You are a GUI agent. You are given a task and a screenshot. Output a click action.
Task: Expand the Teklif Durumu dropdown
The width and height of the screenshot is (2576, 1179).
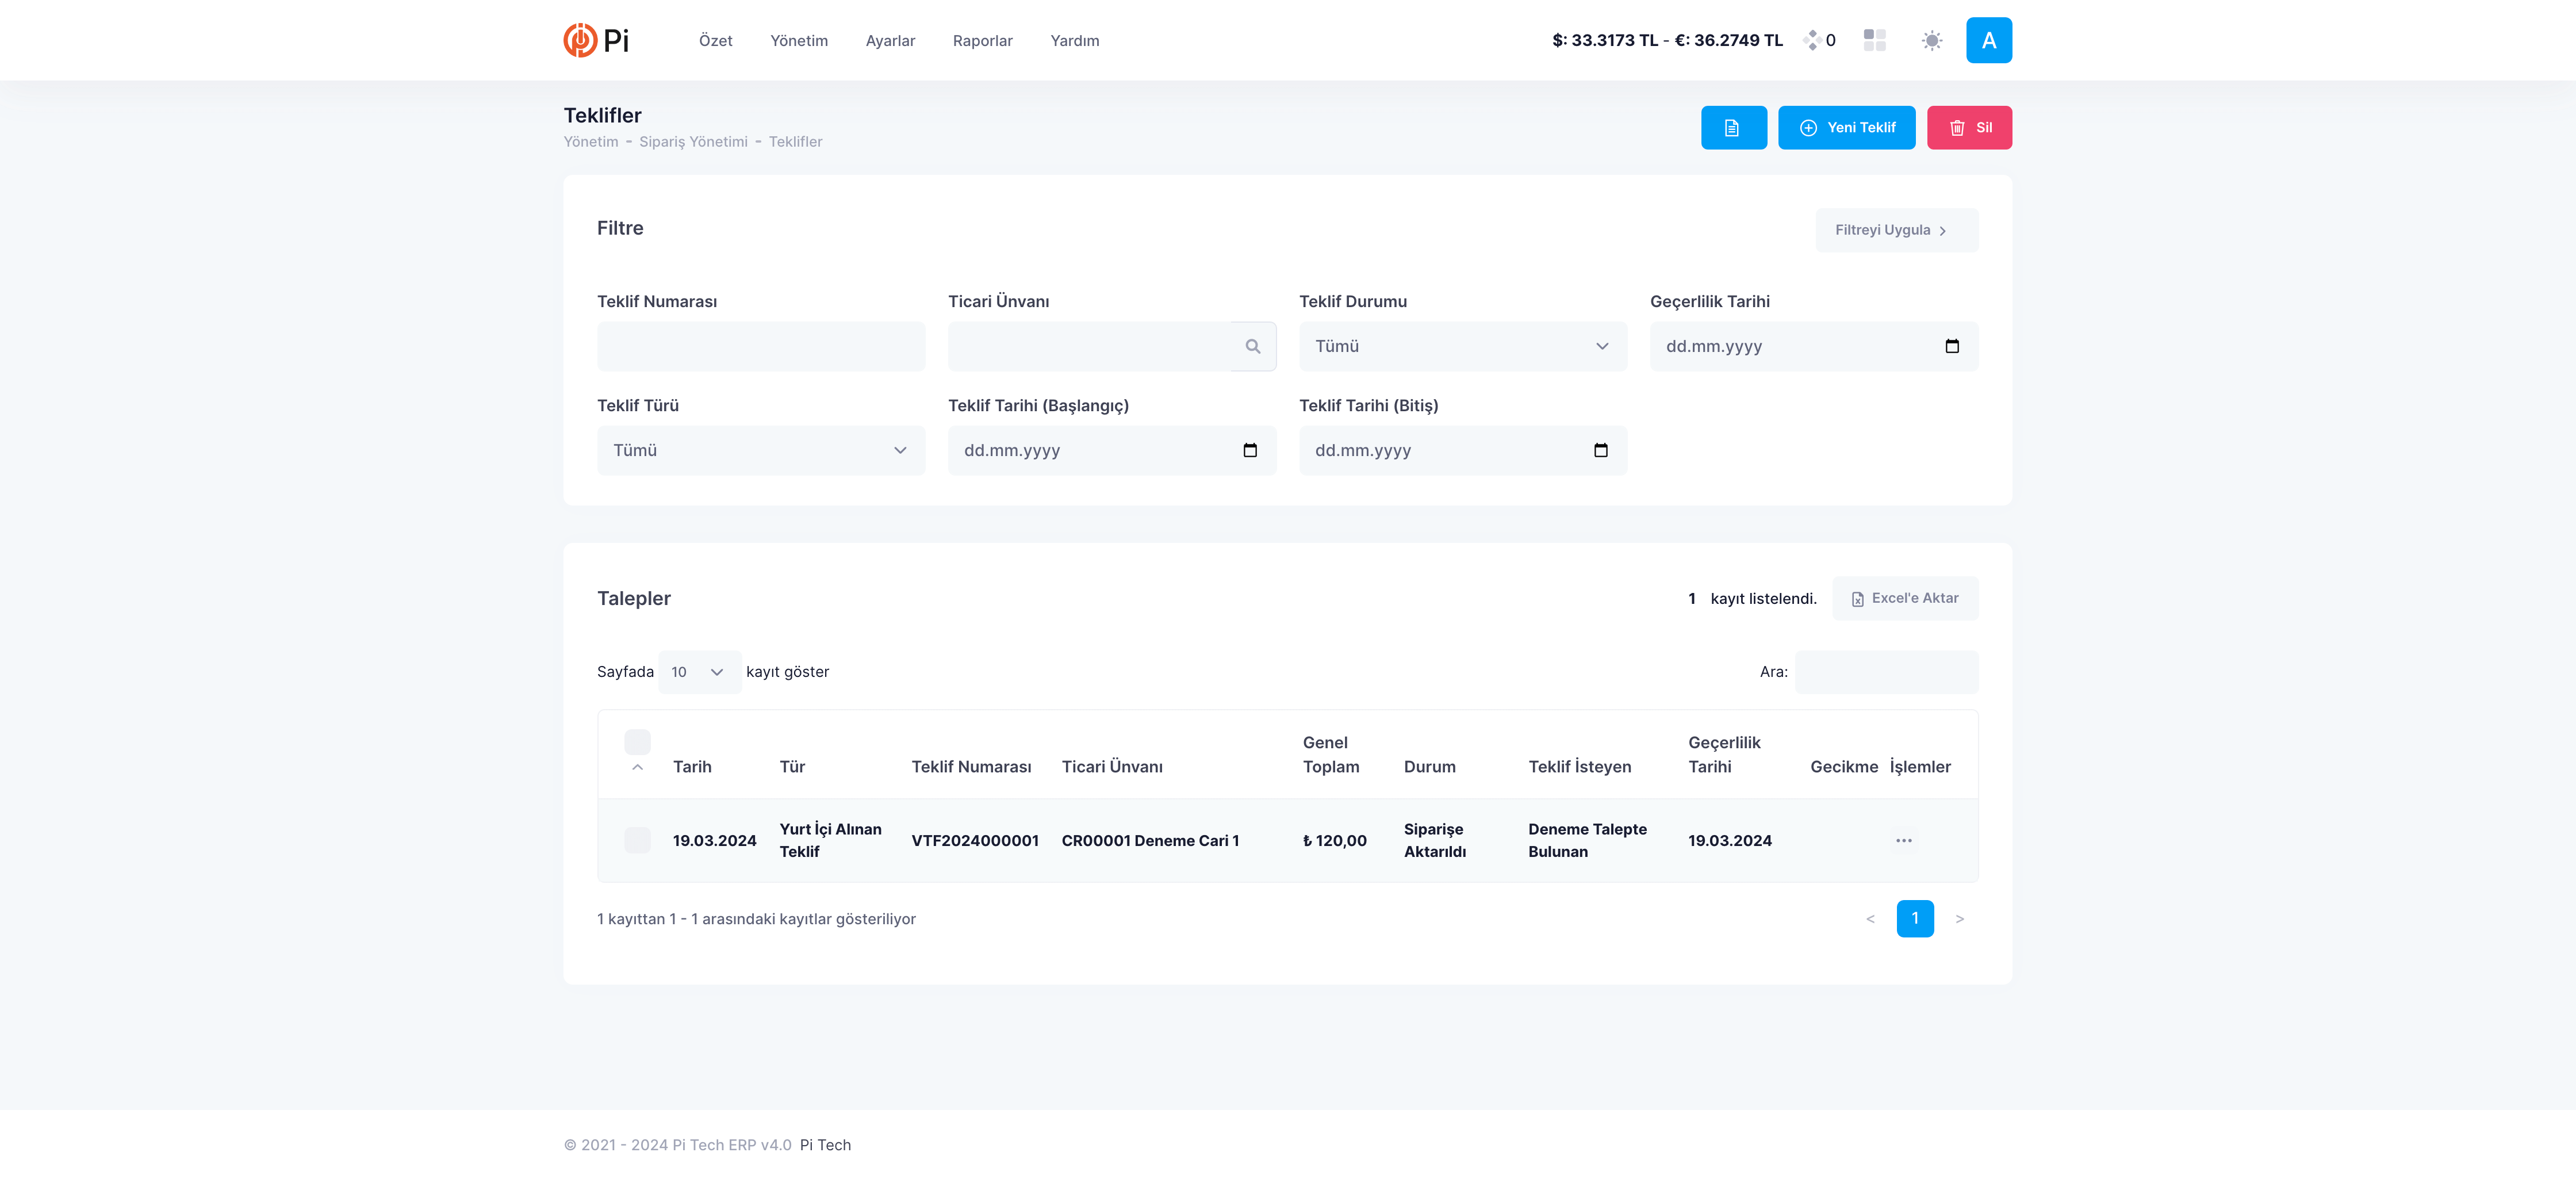click(x=1462, y=346)
